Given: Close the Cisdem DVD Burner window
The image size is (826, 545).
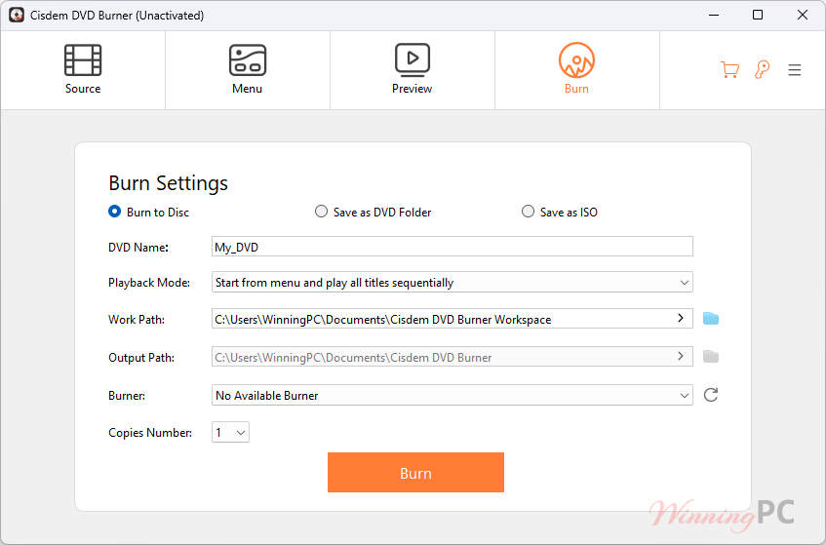Looking at the screenshot, I should click(x=803, y=15).
